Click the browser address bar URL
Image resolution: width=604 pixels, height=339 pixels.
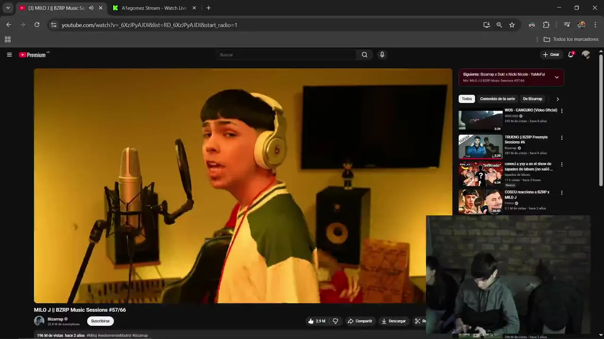[149, 25]
